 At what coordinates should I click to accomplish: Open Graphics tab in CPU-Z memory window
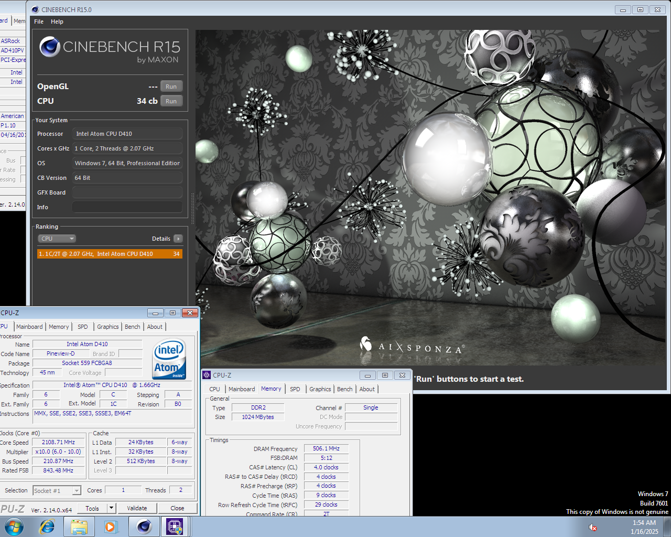coord(320,389)
